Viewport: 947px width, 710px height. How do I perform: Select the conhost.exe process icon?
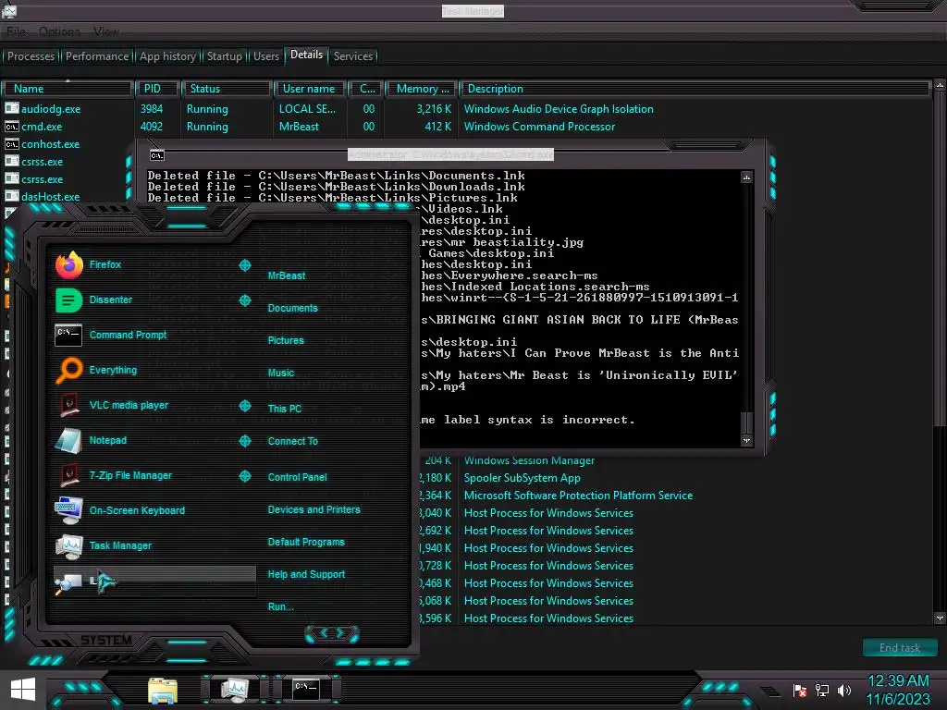click(x=11, y=143)
